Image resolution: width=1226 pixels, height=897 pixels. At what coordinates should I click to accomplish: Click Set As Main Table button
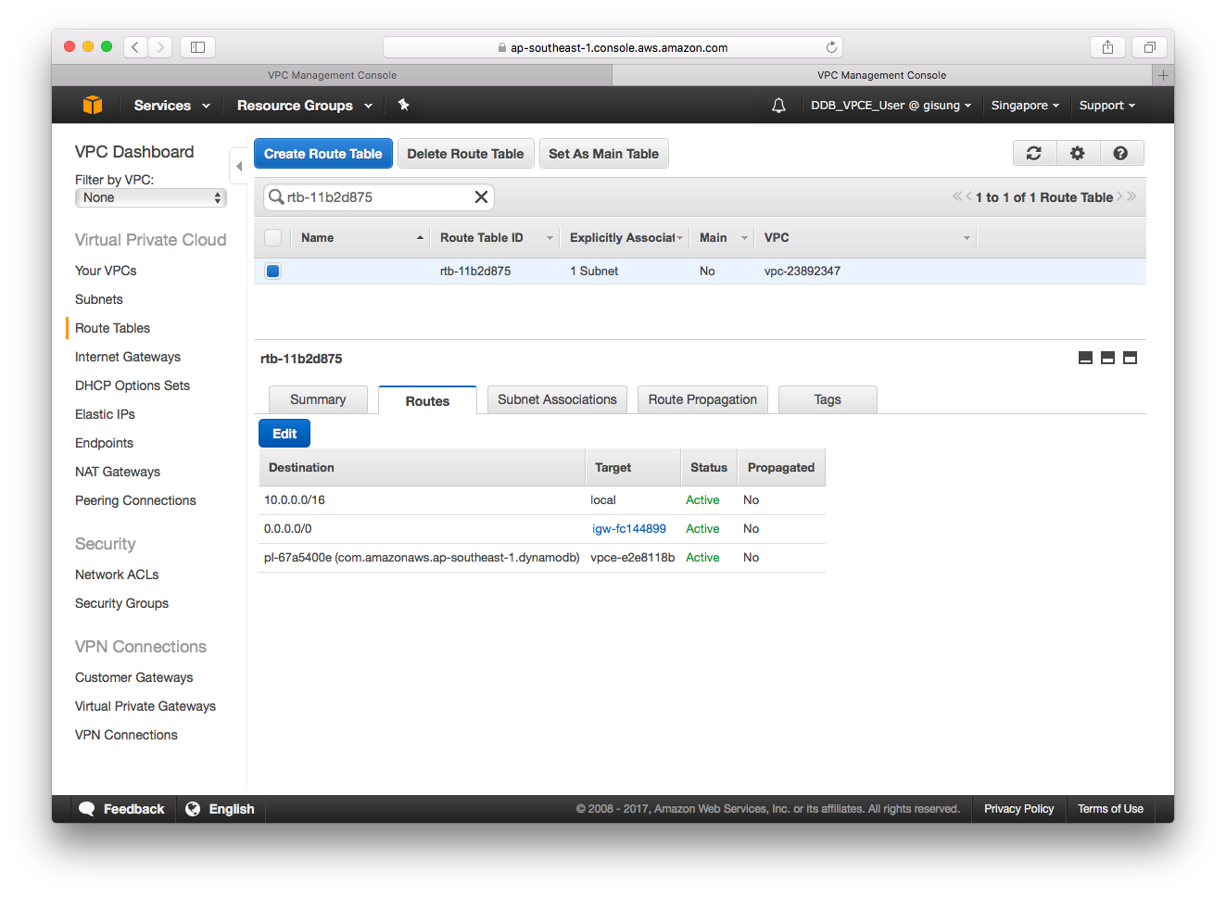tap(604, 154)
